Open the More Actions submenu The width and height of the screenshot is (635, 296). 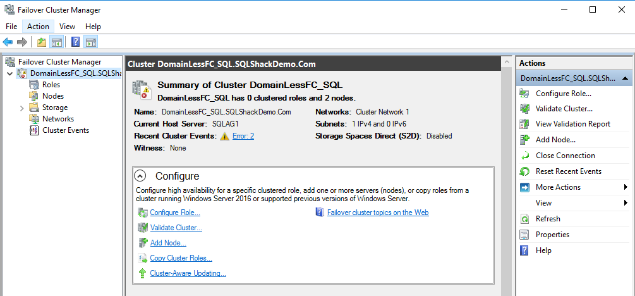[558, 187]
